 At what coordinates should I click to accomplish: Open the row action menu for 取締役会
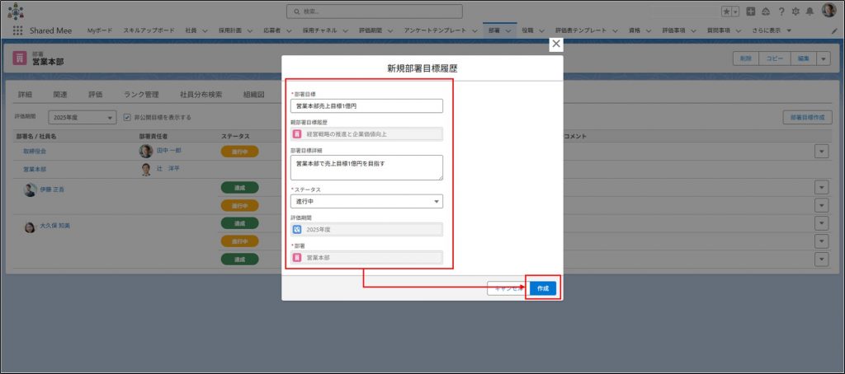pyautogui.click(x=821, y=151)
